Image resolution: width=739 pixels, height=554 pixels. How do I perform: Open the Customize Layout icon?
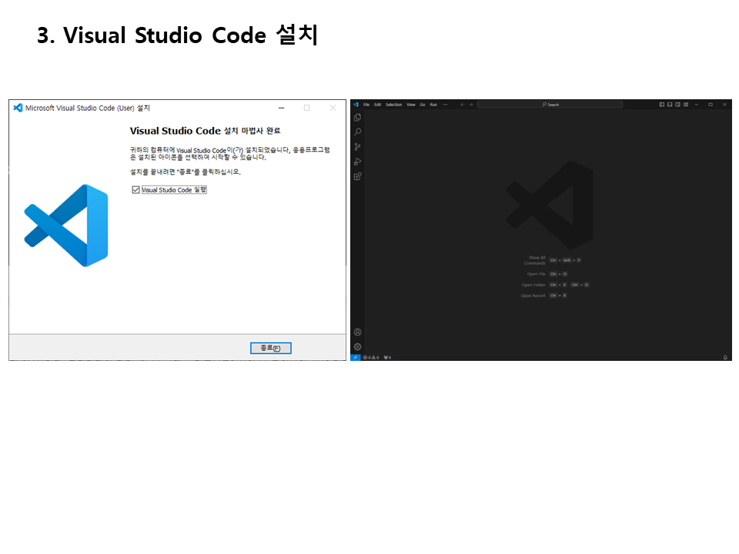tap(686, 105)
